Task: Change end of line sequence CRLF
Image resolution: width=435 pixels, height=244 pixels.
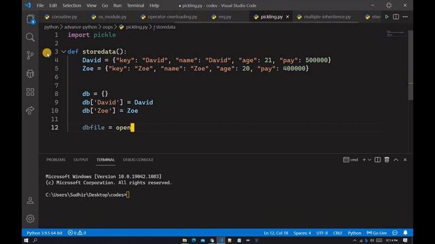Action: pos(338,233)
